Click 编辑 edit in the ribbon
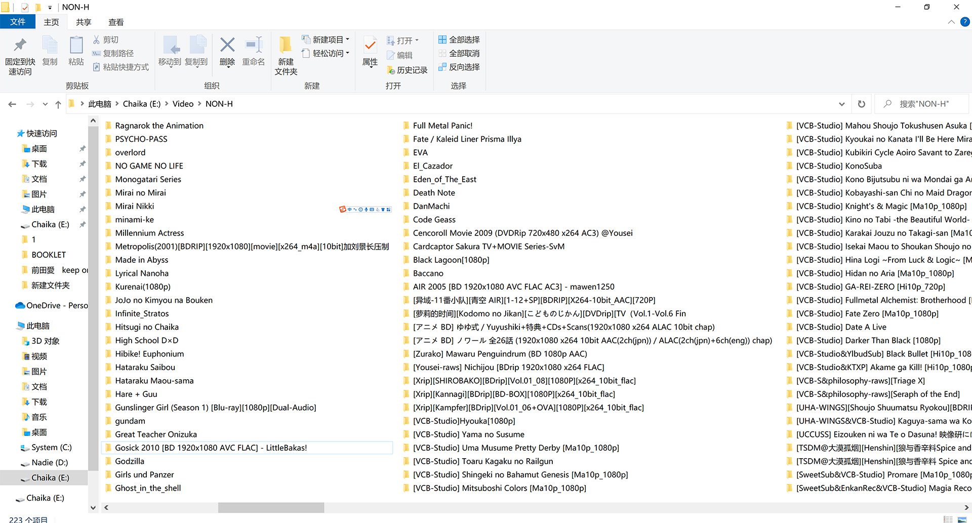This screenshot has height=523, width=972. click(399, 55)
